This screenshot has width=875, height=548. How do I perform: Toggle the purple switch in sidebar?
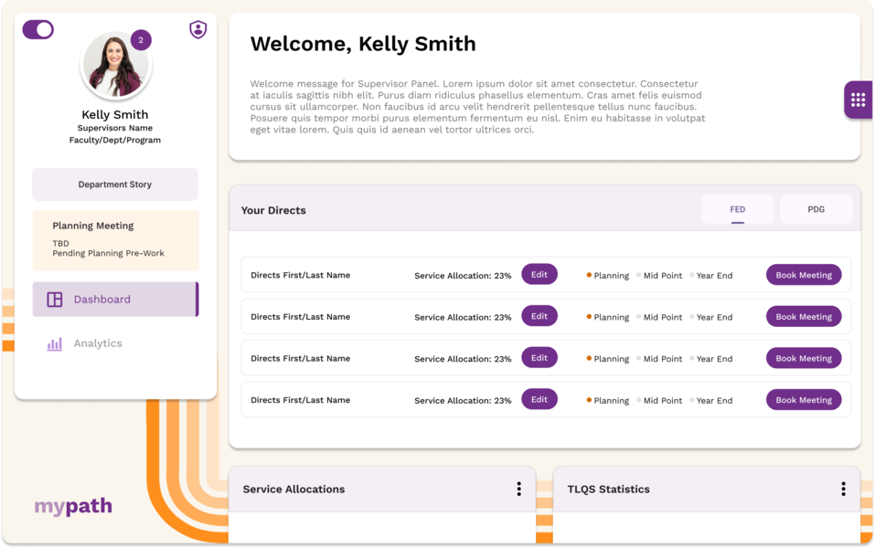click(x=38, y=29)
